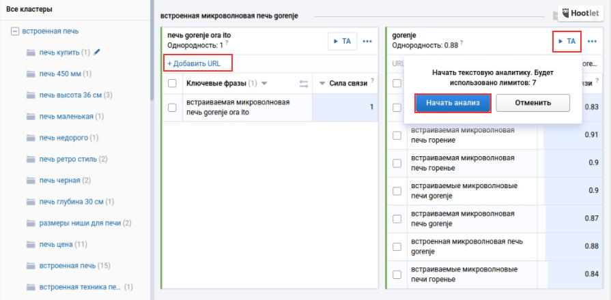The width and height of the screenshot is (611, 300).
Task: Click the 'gorenje' cluster title
Action: pos(404,35)
